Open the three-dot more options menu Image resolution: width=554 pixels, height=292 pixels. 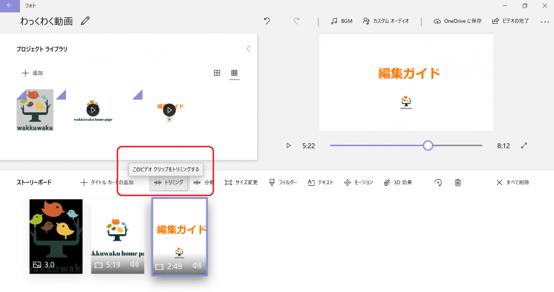coord(545,21)
